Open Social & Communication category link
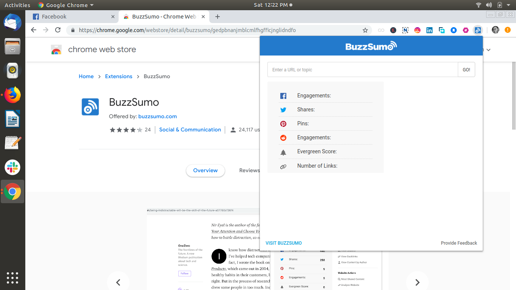 190,130
